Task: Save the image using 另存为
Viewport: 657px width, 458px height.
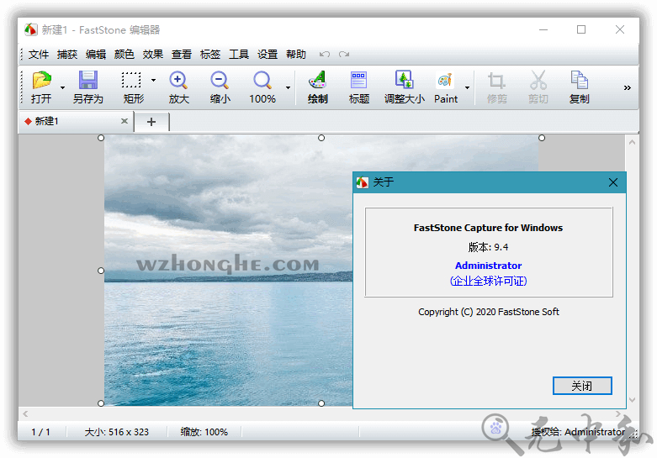Action: tap(88, 87)
